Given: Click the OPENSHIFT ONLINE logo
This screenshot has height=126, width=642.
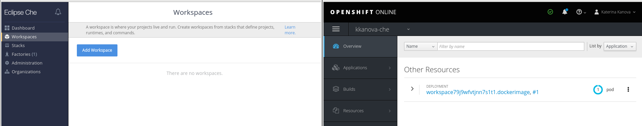Looking at the screenshot, I should [363, 12].
